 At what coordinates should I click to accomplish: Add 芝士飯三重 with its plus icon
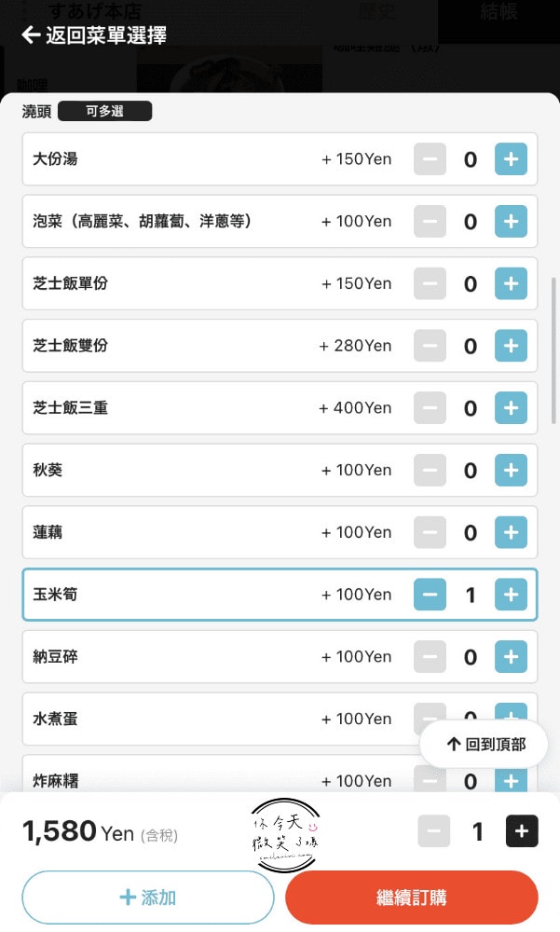tap(511, 408)
